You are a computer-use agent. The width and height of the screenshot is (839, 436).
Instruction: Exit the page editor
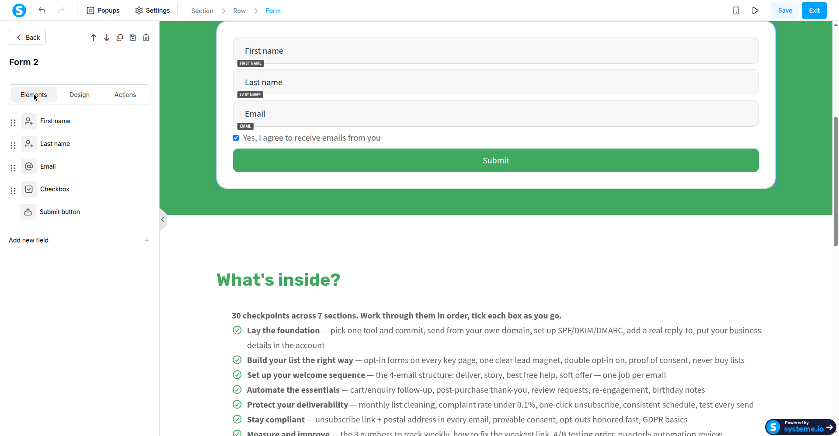point(814,10)
